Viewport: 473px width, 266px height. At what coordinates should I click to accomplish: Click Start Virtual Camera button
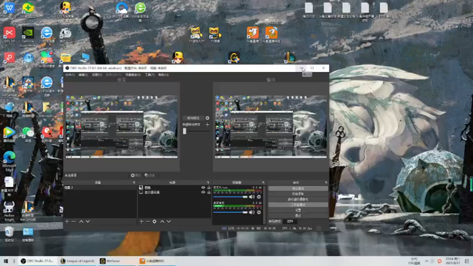pyautogui.click(x=298, y=199)
